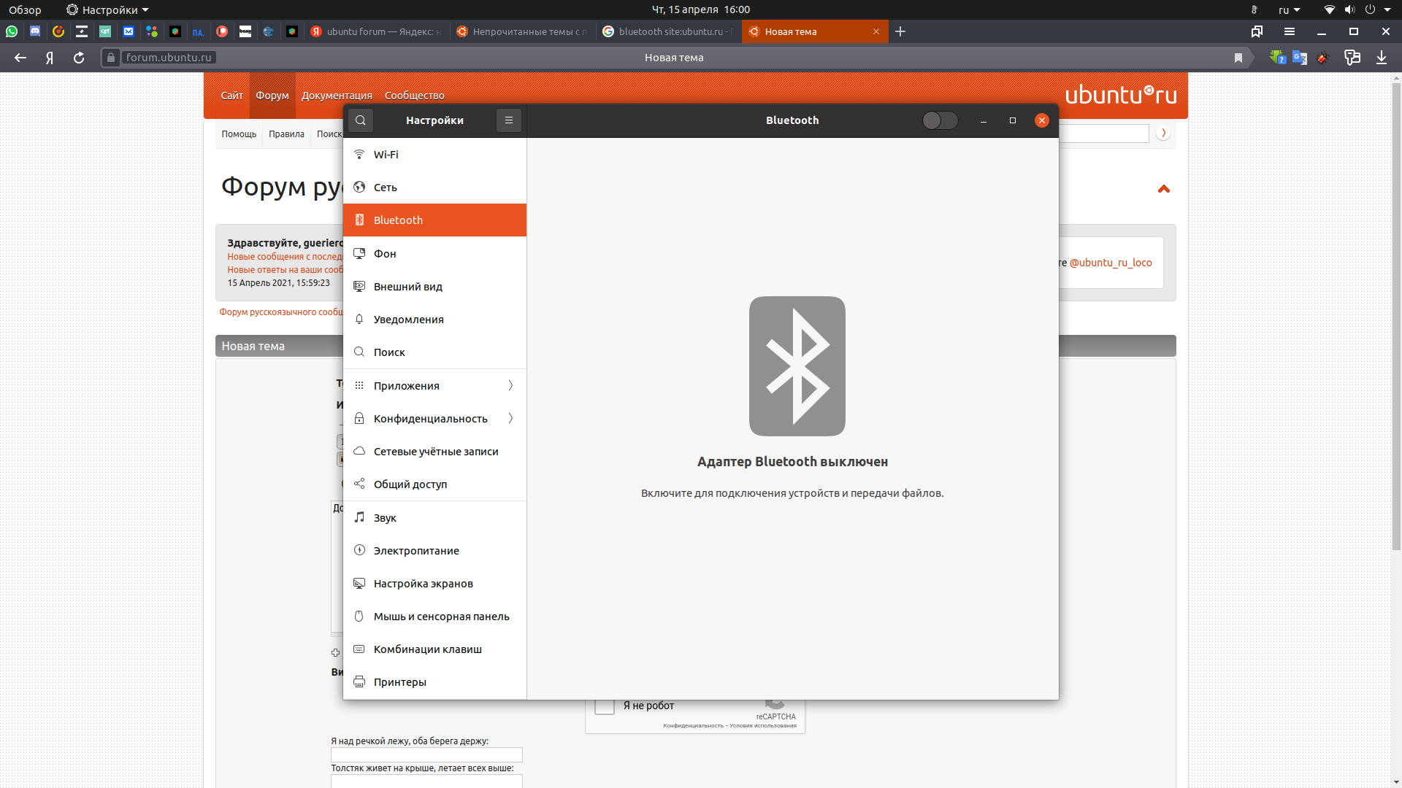Click the WhatsApp pinned tab icon
This screenshot has height=788, width=1402.
(12, 31)
